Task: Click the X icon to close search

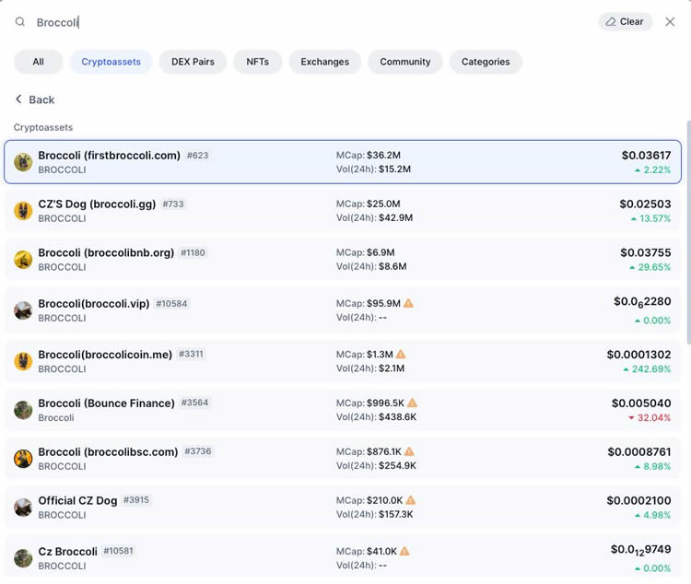Action: point(670,22)
